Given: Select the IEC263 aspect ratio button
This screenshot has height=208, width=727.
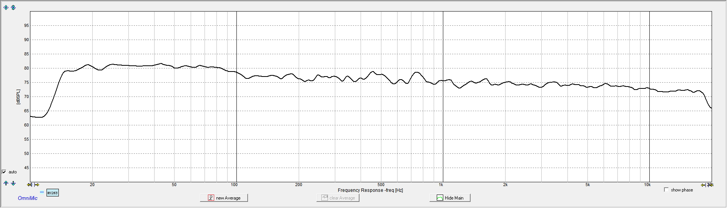Looking at the screenshot, I should 52,193.
